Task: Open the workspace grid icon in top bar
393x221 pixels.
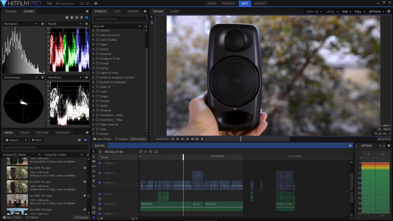Action: pyautogui.click(x=96, y=3)
